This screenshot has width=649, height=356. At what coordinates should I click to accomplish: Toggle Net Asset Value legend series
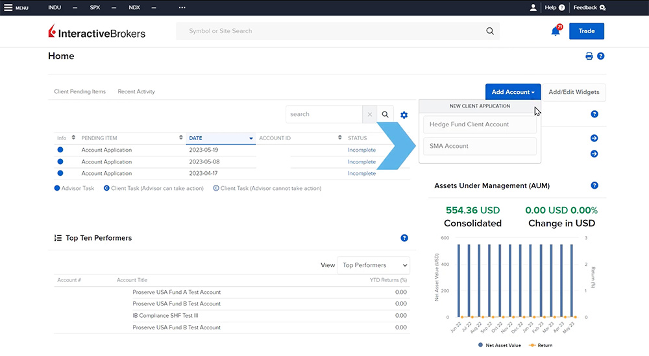[499, 345]
